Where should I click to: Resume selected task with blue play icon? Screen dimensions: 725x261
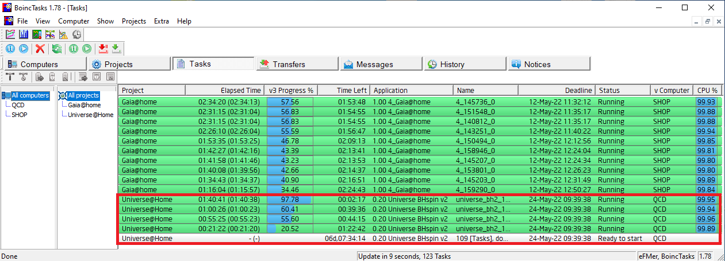click(24, 49)
